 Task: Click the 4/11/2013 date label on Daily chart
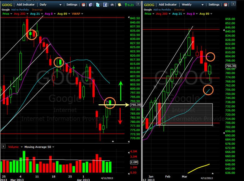[107, 178]
